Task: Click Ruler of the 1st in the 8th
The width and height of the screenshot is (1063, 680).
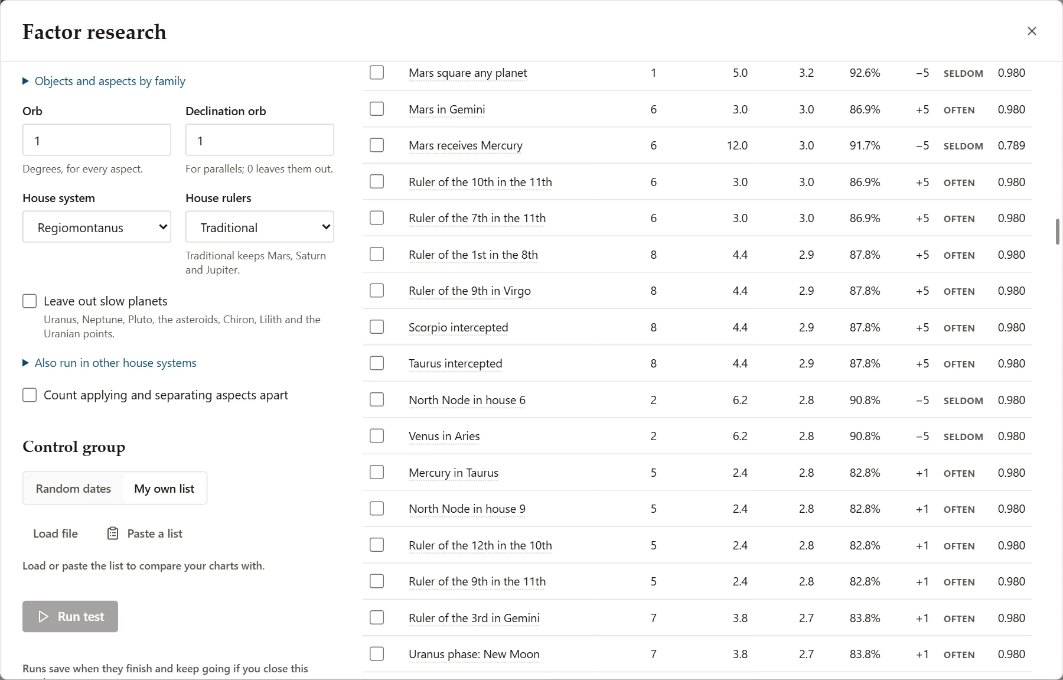Action: click(473, 255)
